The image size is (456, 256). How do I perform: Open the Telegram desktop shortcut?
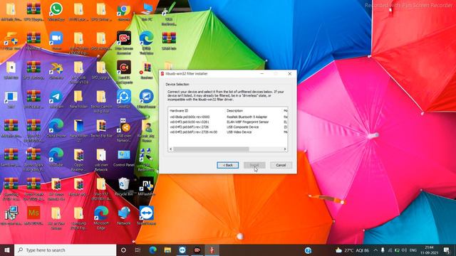coord(56,100)
